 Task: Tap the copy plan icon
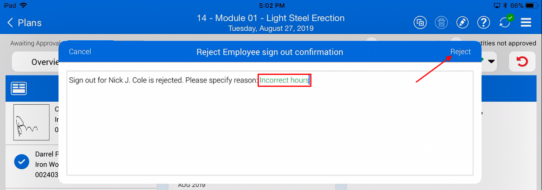[421, 23]
